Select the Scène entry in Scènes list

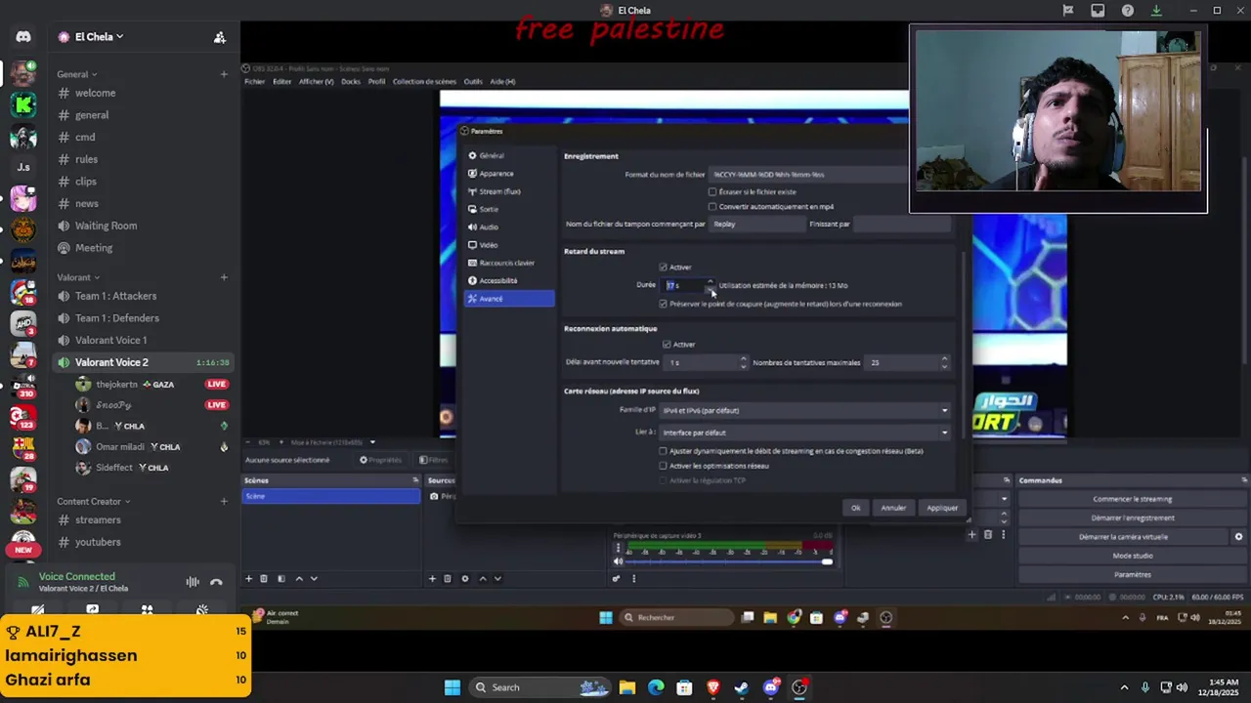[x=331, y=496]
